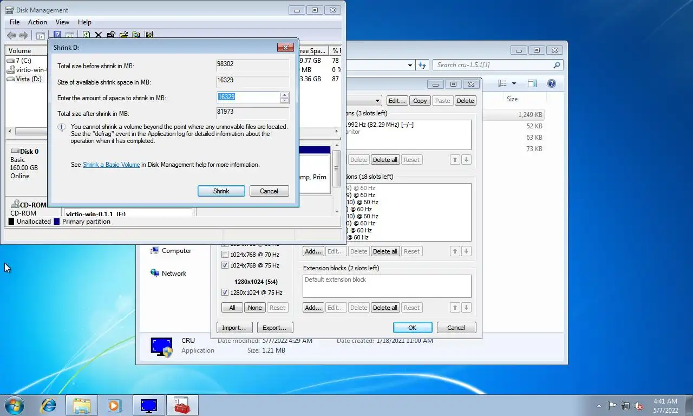Cancel the Shrink D: dialog

point(269,191)
